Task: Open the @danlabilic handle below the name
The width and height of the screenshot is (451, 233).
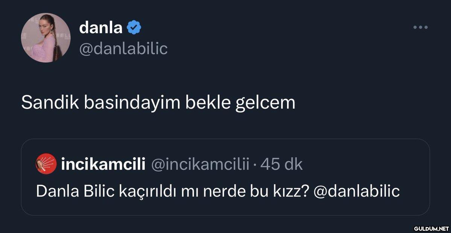Action: pyautogui.click(x=123, y=48)
